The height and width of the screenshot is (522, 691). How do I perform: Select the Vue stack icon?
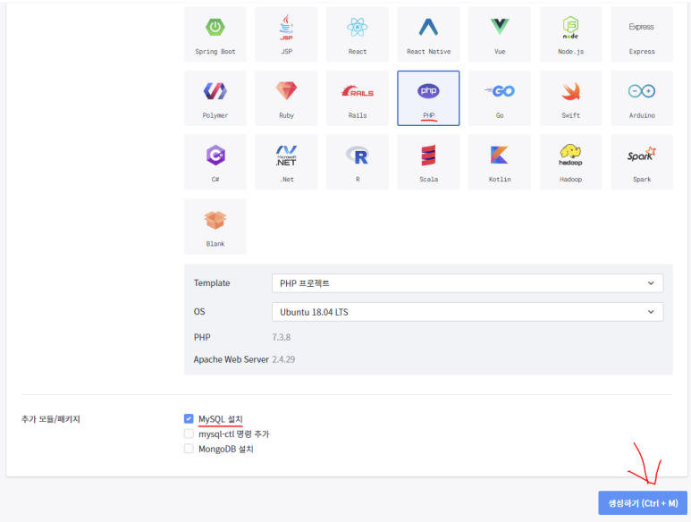pyautogui.click(x=500, y=27)
